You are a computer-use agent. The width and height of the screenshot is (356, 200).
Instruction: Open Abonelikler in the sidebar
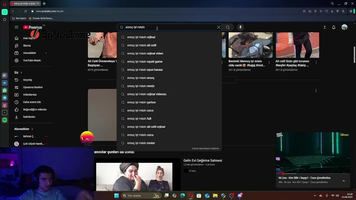pyautogui.click(x=29, y=53)
